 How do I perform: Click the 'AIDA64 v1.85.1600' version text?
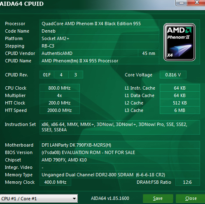point(110,198)
